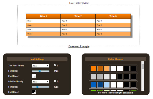This screenshot has width=153, height=99.
Task: Click the Download Example link
Action: tap(79, 46)
